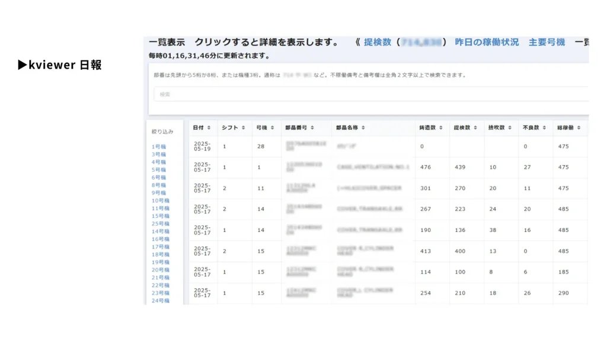Sort table by 日付 column arrows
607x341 pixels.
tap(209, 128)
